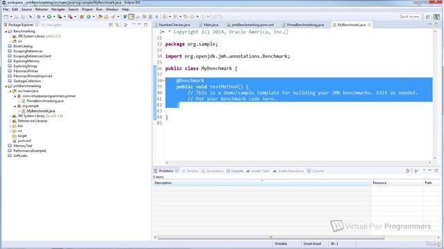Open the Run button dropdown arrow
This screenshot has width=444, height=249.
click(54, 17)
